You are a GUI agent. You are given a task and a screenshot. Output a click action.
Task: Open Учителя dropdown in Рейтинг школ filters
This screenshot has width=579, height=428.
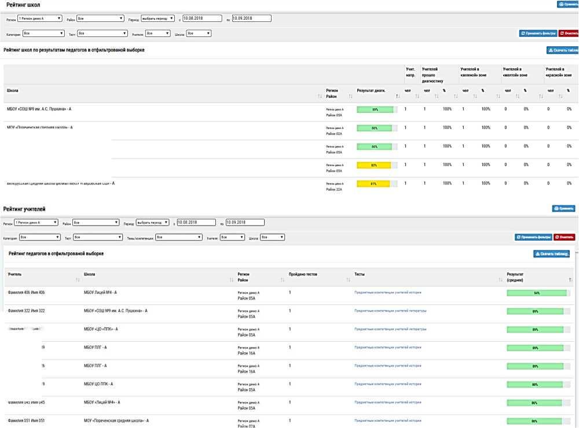point(157,34)
